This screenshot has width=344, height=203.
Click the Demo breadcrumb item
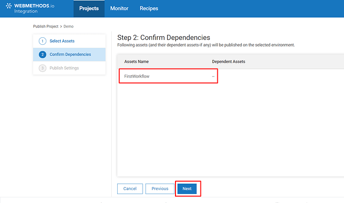tap(69, 26)
